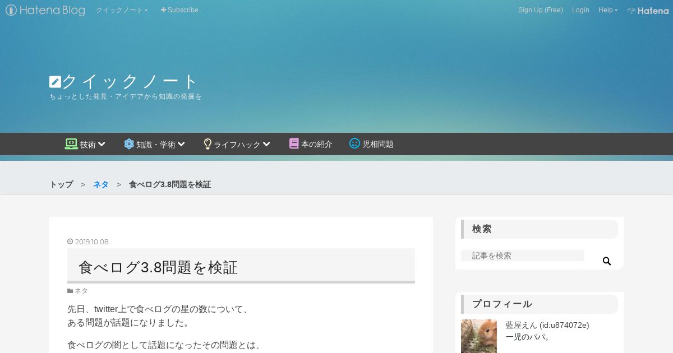673x353 pixels.
Task: Click the 2019.10.08 post date
Action: 92,242
